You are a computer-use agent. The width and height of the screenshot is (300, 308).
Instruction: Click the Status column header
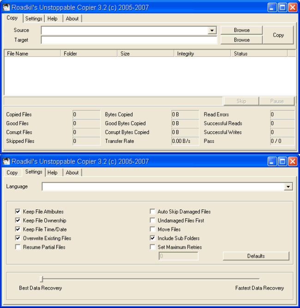(x=259, y=54)
